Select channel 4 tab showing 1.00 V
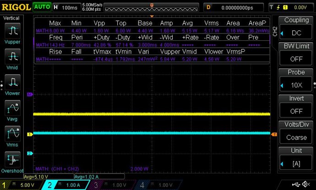 tap(158, 185)
